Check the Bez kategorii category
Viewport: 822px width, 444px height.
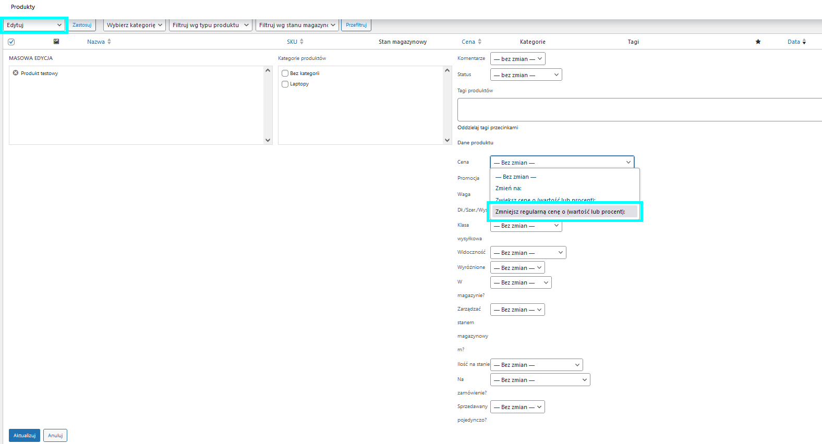pyautogui.click(x=285, y=73)
